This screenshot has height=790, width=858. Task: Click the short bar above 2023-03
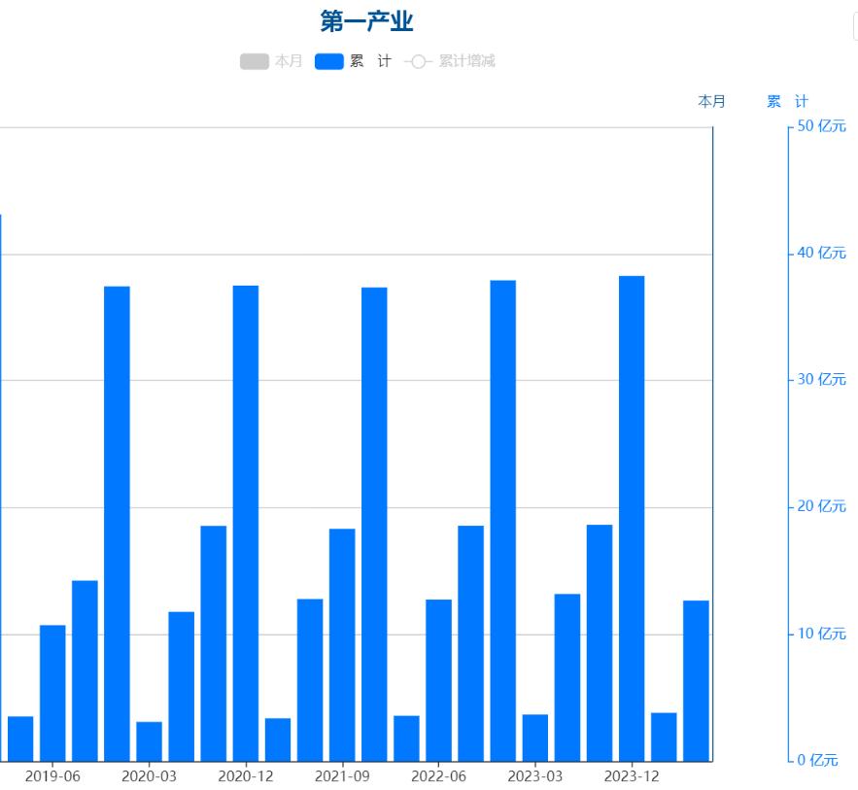point(534,738)
